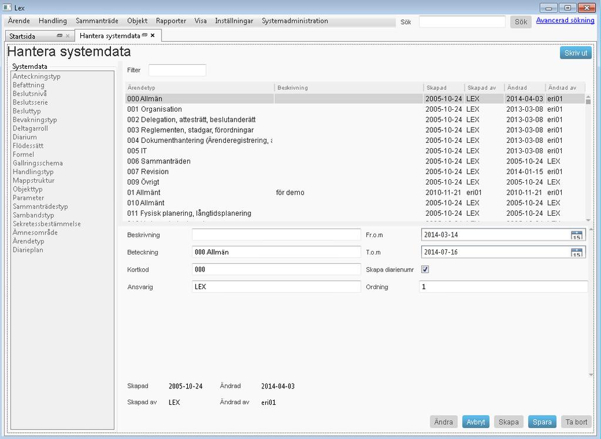Sort by the Ärendetyp column header
Screen dimensions: 601x439
[x=200, y=88]
